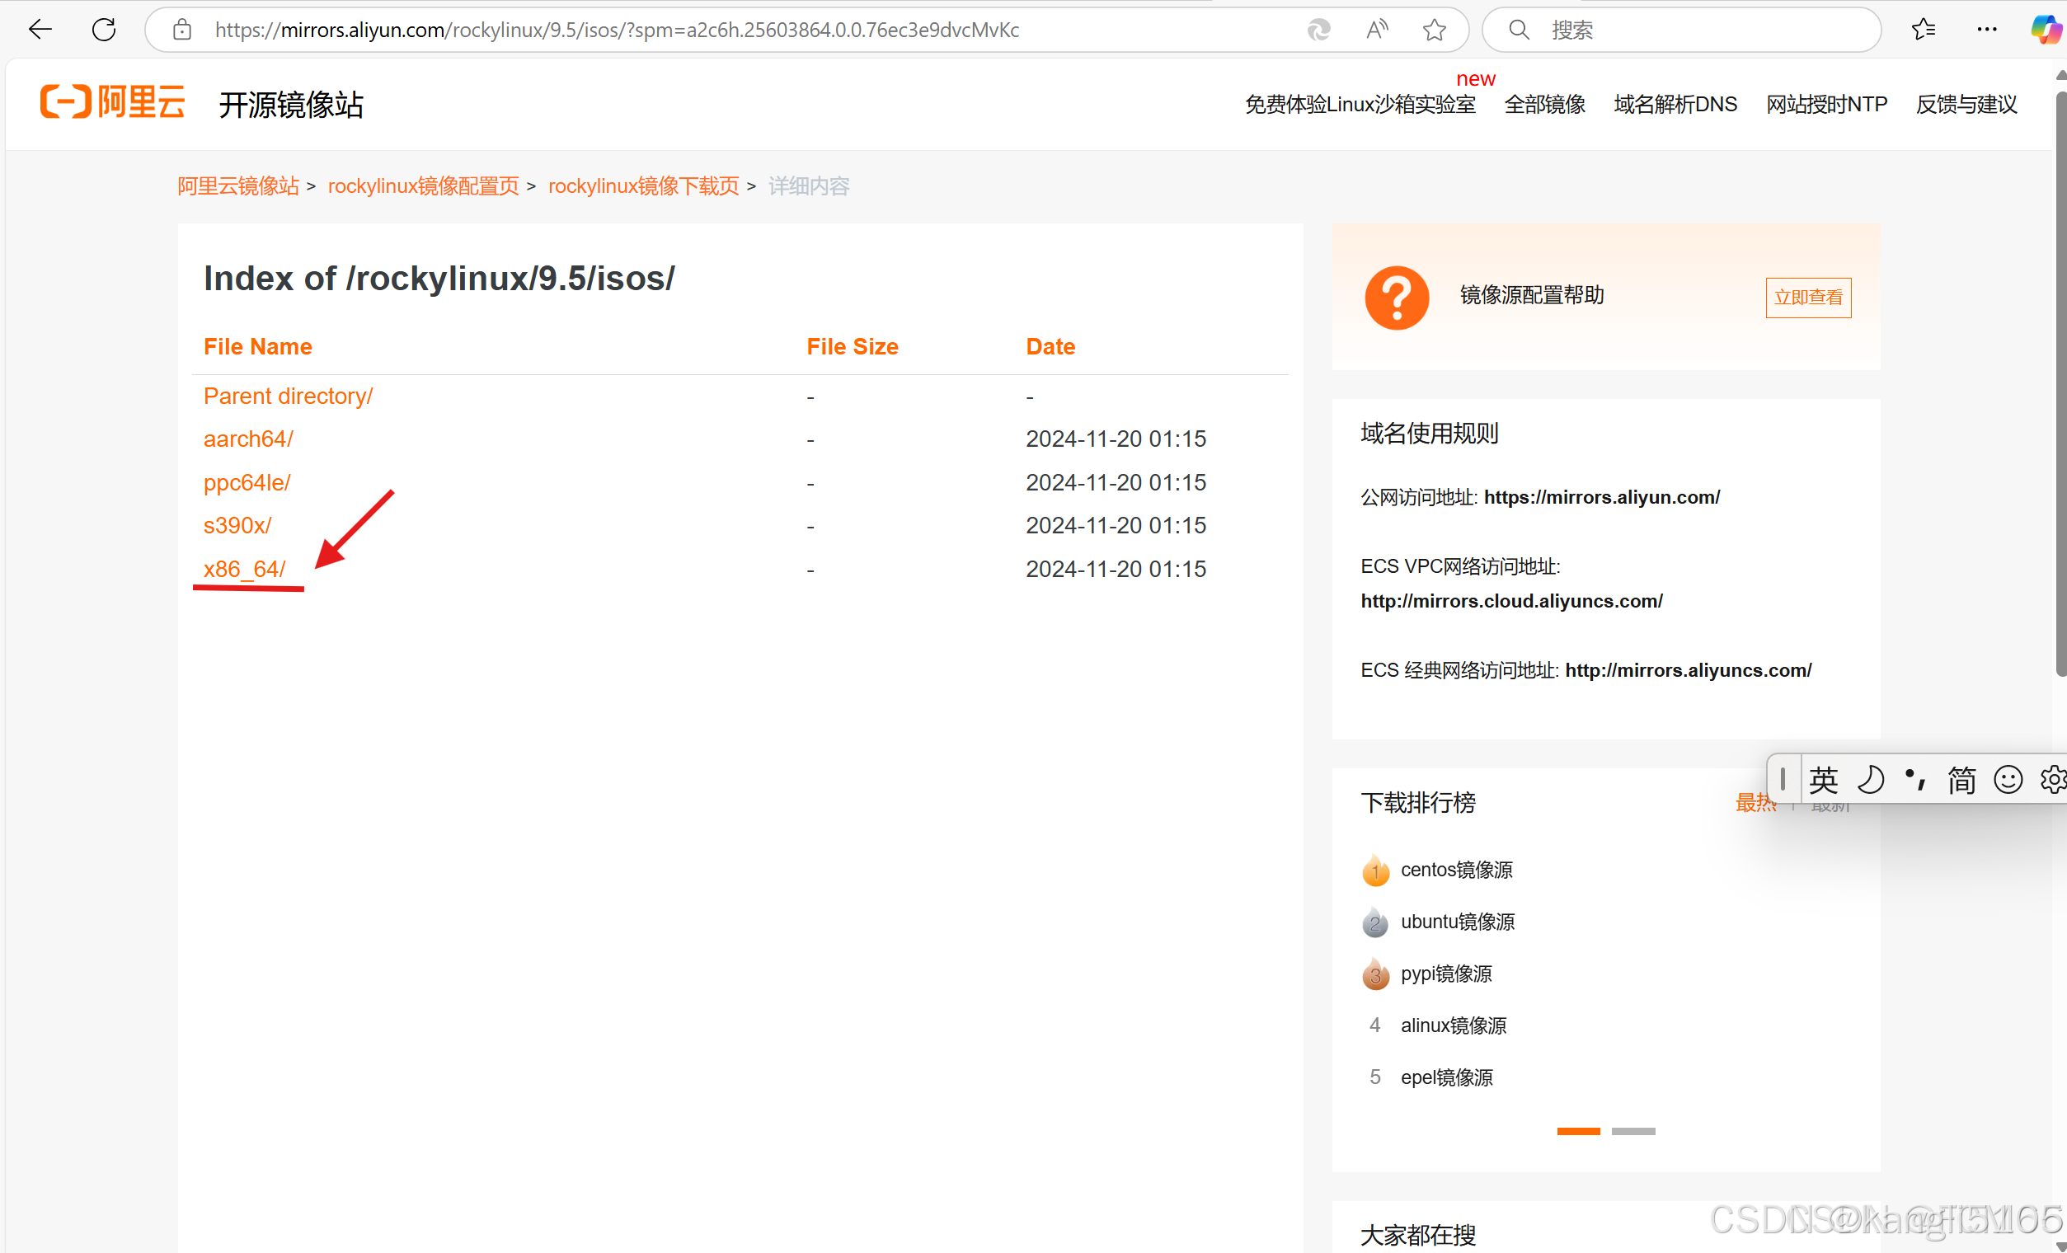Add page to favorites star icon
This screenshot has width=2067, height=1253.
(x=1435, y=31)
